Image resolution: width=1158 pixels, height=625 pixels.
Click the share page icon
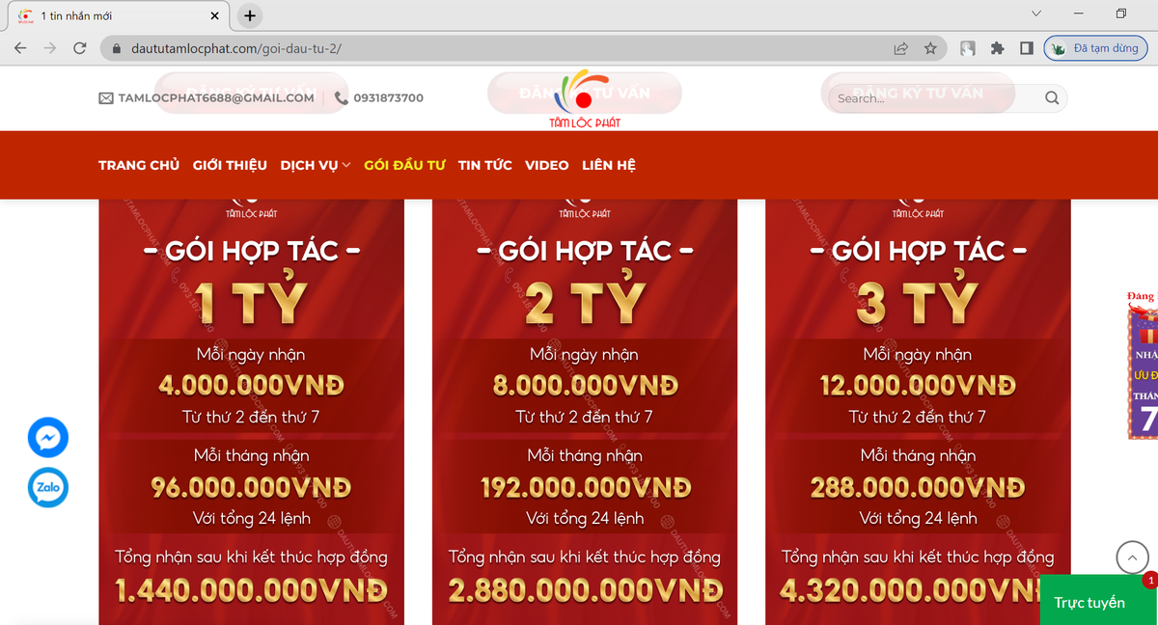pyautogui.click(x=900, y=48)
